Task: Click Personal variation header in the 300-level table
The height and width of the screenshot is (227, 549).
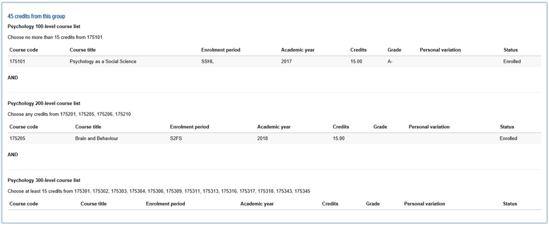Action: coord(425,204)
